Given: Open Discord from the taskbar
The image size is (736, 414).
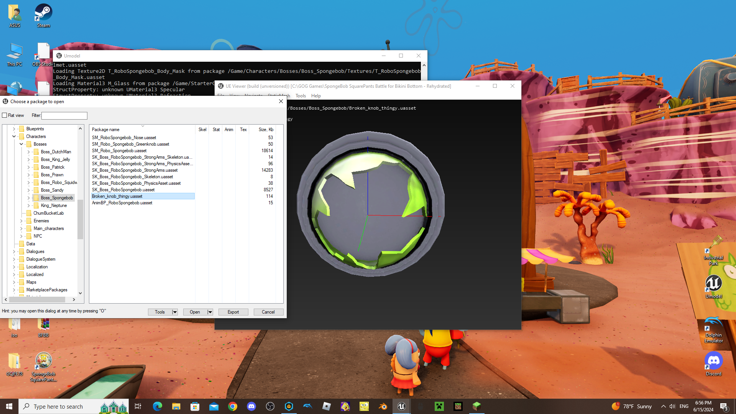Looking at the screenshot, I should [251, 406].
